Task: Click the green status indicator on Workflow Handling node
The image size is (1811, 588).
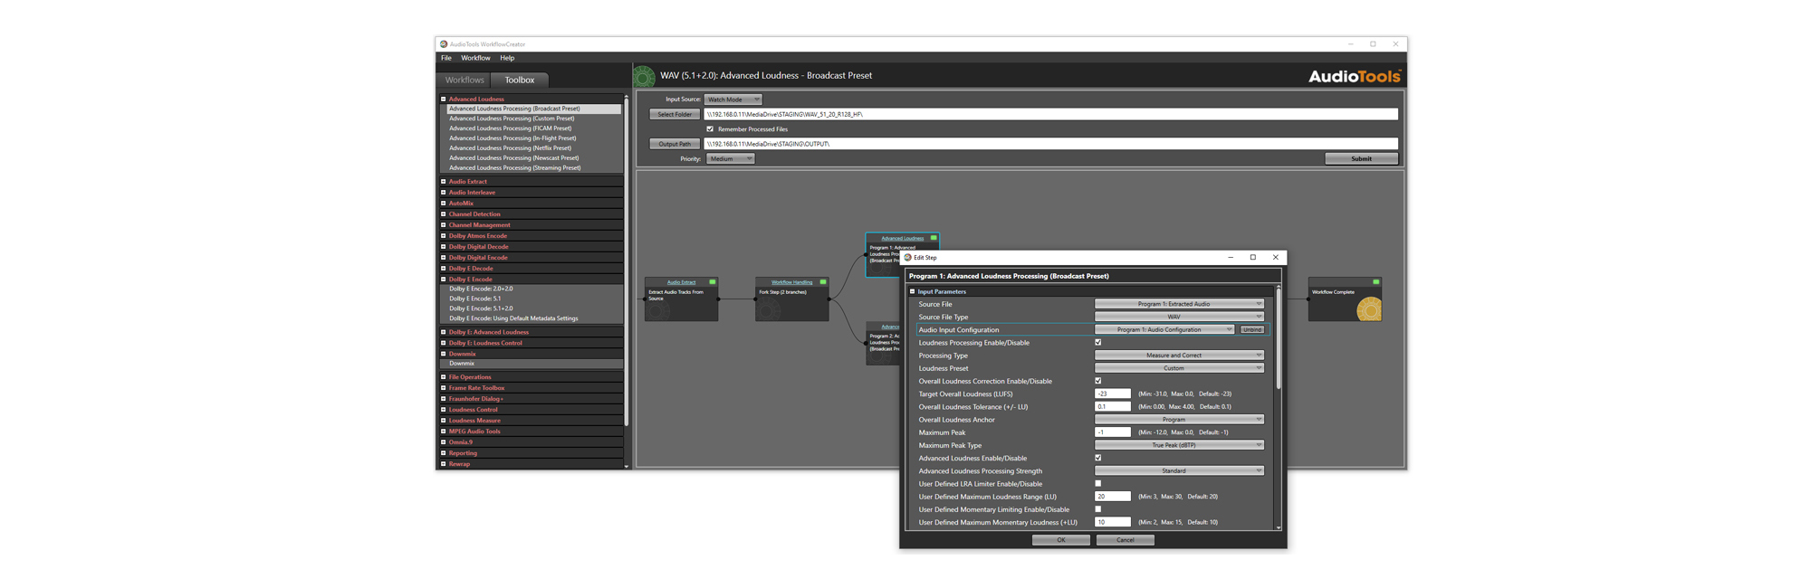Action: click(x=823, y=282)
